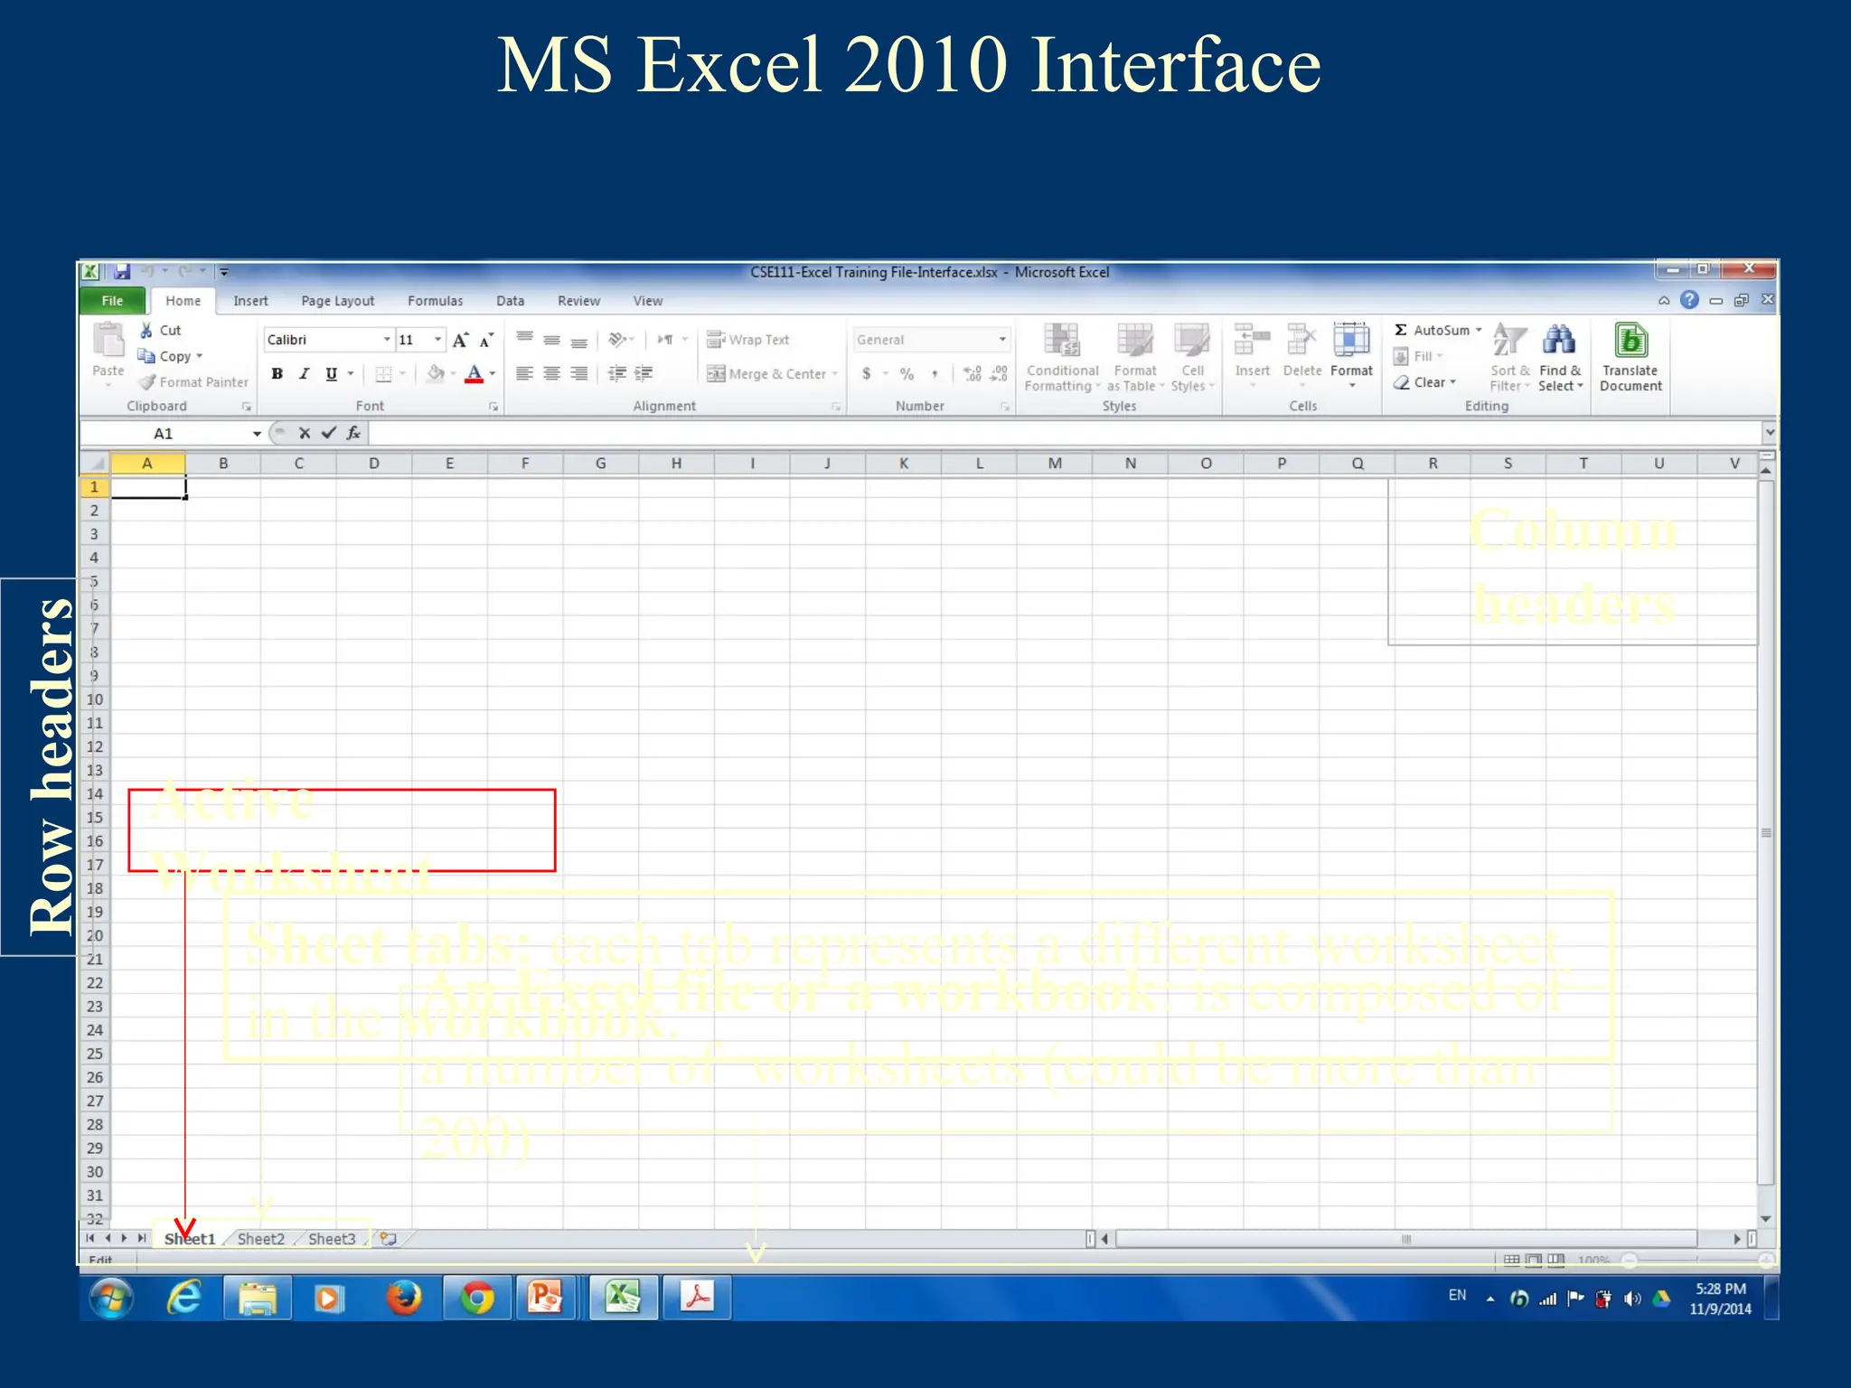Viewport: 1851px width, 1388px height.
Task: Activate the Format Painter brush
Action: [147, 382]
